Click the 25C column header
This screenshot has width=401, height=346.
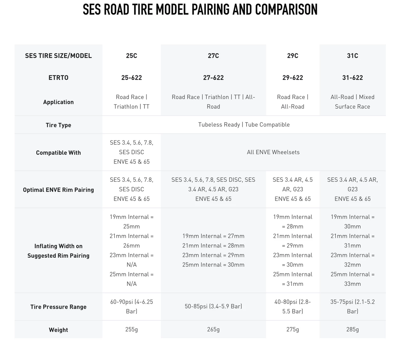tap(132, 56)
